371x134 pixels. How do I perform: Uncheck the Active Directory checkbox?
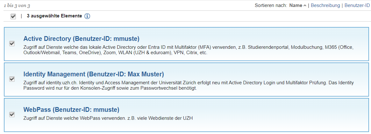pos(12,43)
